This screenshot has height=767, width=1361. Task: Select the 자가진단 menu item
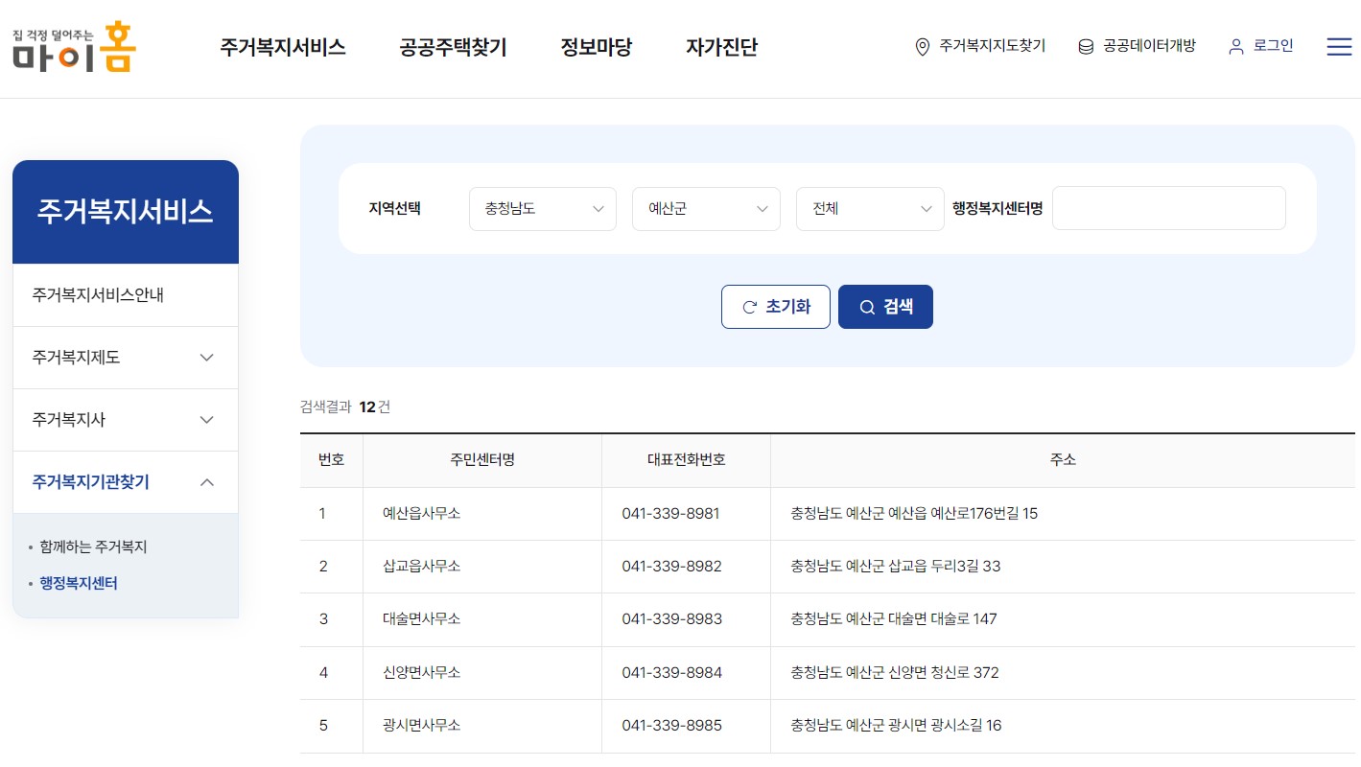(720, 47)
